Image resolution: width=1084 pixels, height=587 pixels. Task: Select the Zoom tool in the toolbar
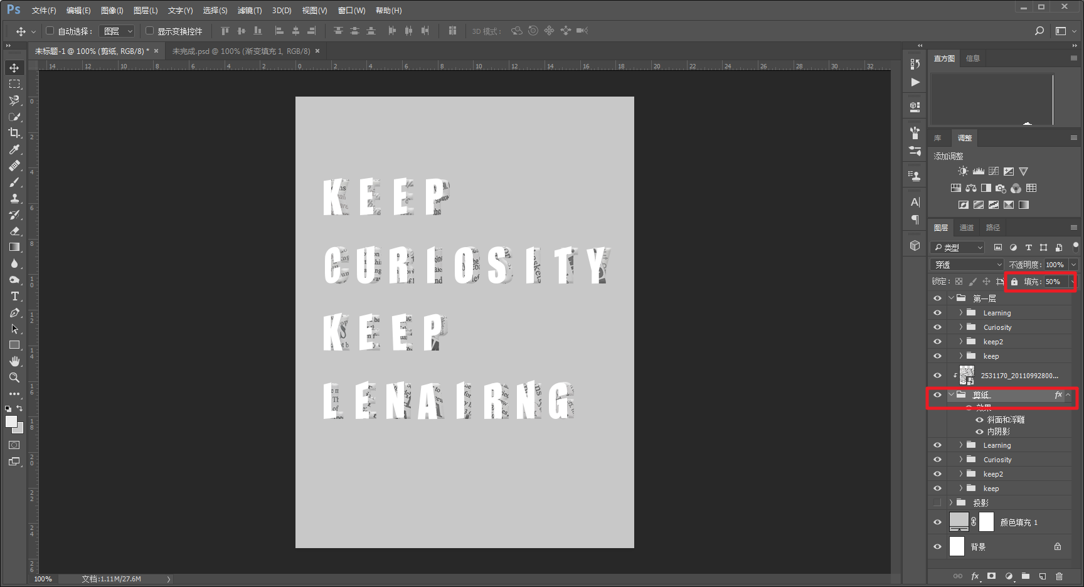14,378
